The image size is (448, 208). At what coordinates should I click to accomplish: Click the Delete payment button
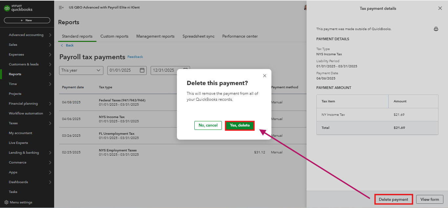point(394,199)
